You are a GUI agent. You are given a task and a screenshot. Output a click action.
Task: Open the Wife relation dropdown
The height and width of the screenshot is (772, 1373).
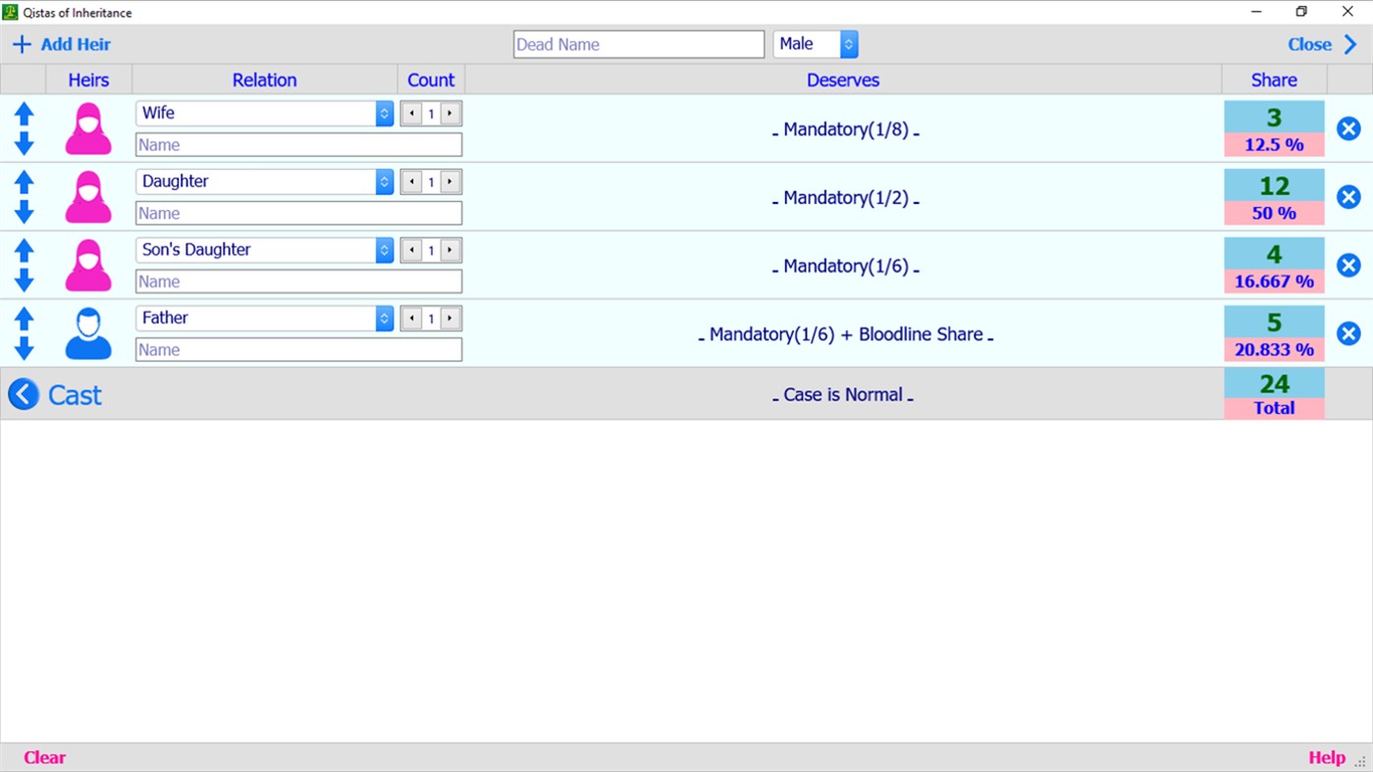384,113
